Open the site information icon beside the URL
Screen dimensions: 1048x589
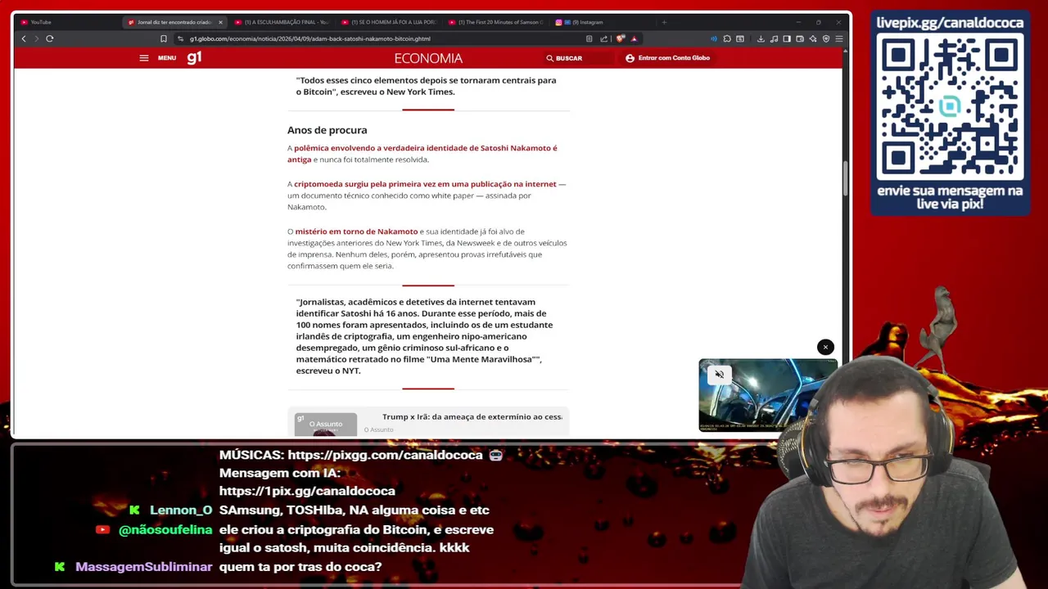[x=180, y=38]
